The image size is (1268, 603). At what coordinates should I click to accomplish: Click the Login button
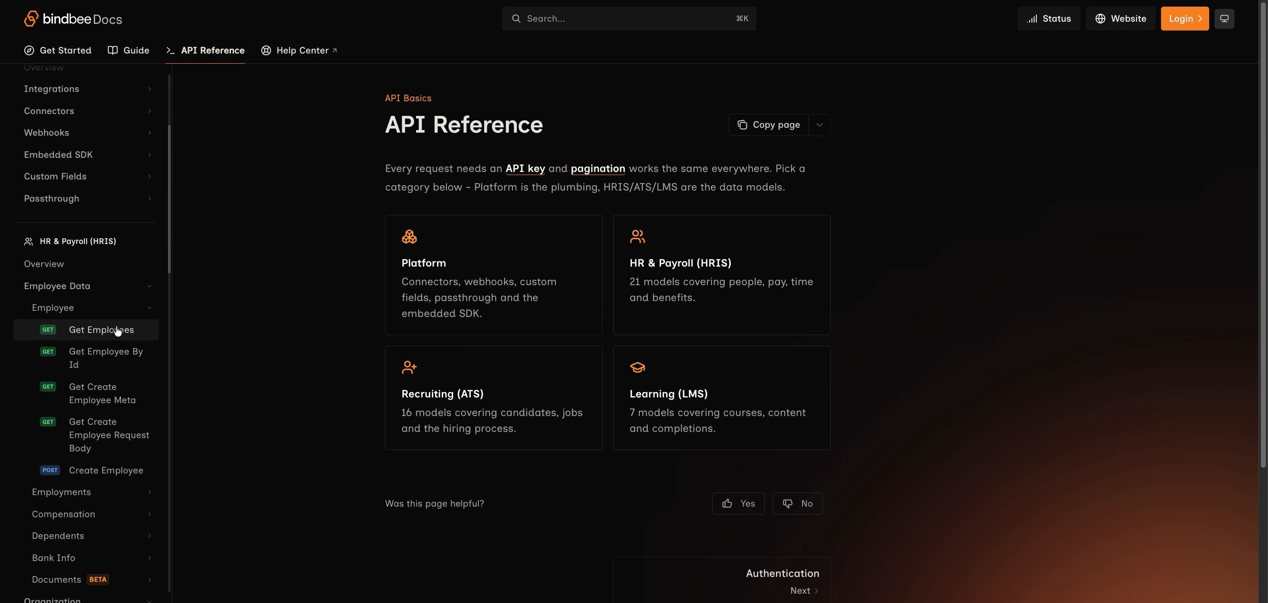point(1184,19)
